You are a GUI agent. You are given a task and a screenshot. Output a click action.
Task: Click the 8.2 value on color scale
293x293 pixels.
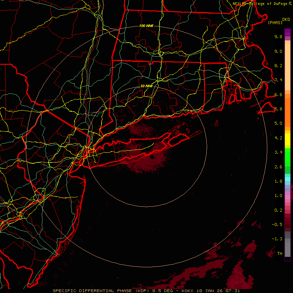pyautogui.click(x=278, y=65)
